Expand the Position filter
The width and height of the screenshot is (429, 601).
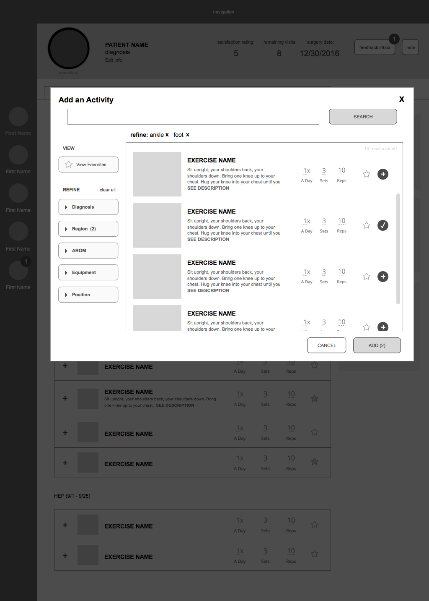88,295
